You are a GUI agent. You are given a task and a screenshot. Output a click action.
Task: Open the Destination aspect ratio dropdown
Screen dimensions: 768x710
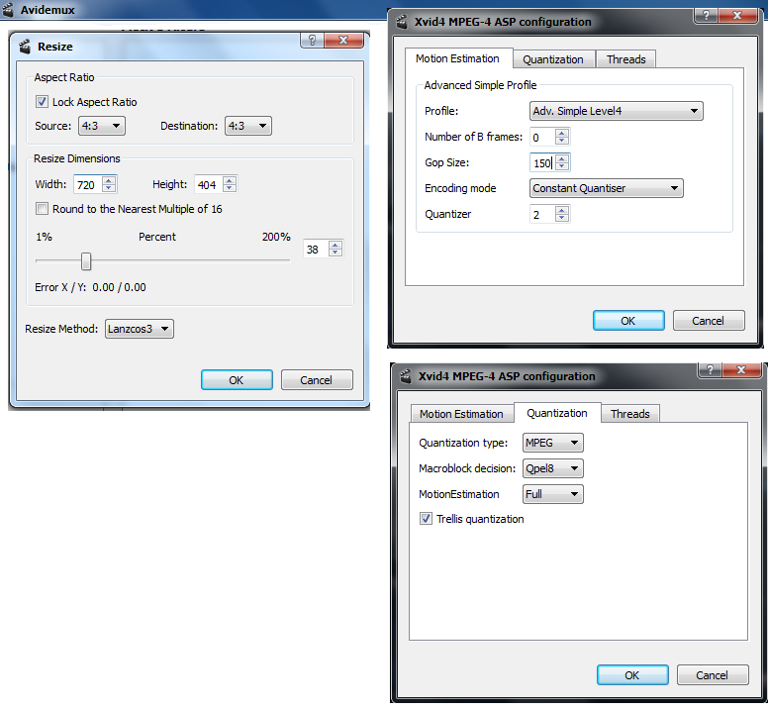coord(248,126)
